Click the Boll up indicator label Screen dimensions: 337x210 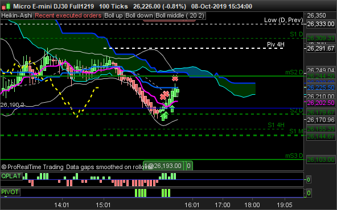coord(113,15)
